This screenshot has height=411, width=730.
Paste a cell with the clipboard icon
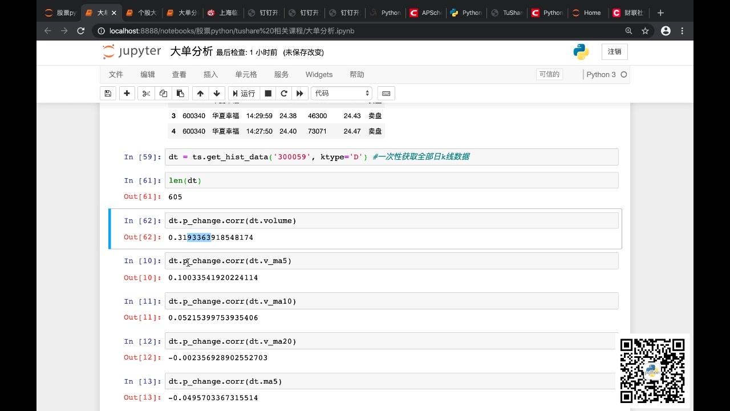pos(180,93)
